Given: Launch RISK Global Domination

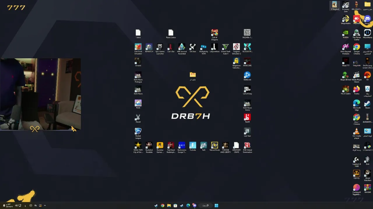Looking at the screenshot, I should pyautogui.click(x=247, y=147).
